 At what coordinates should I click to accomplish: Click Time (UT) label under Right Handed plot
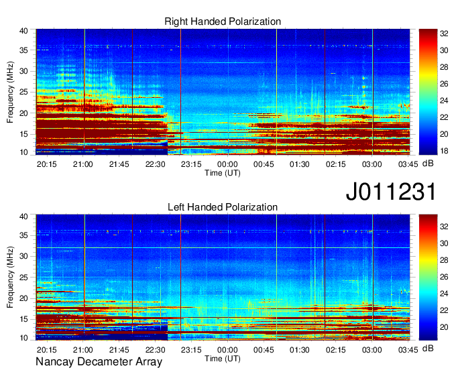point(223,173)
